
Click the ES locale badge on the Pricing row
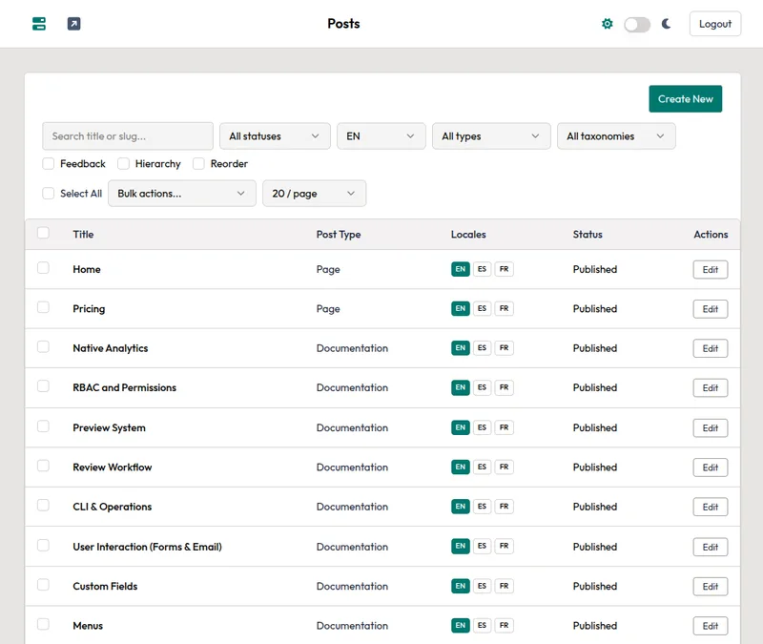[483, 308]
